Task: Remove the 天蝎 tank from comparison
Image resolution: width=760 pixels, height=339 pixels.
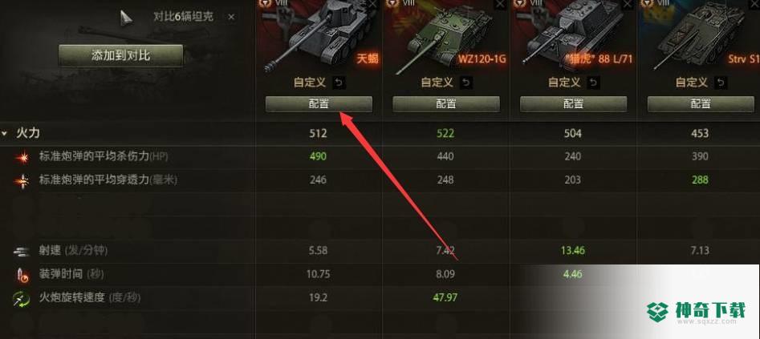Action: 372,4
